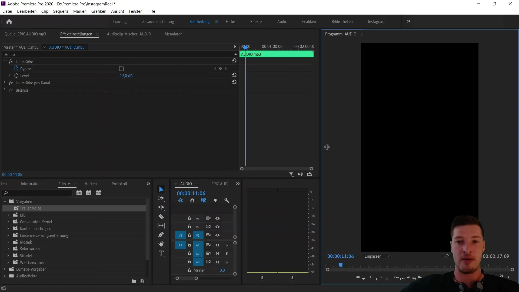Click timeline horizontal zoom scroll handle
This screenshot has width=519, height=292.
pos(196,278)
